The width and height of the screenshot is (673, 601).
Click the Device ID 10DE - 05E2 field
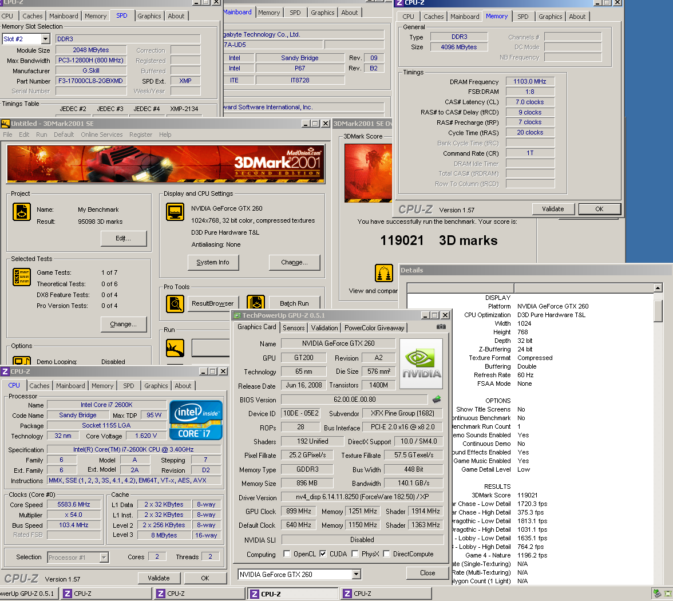pos(301,413)
